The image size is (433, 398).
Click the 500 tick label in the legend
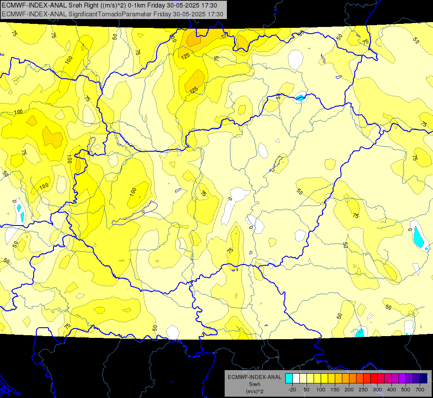point(406,390)
